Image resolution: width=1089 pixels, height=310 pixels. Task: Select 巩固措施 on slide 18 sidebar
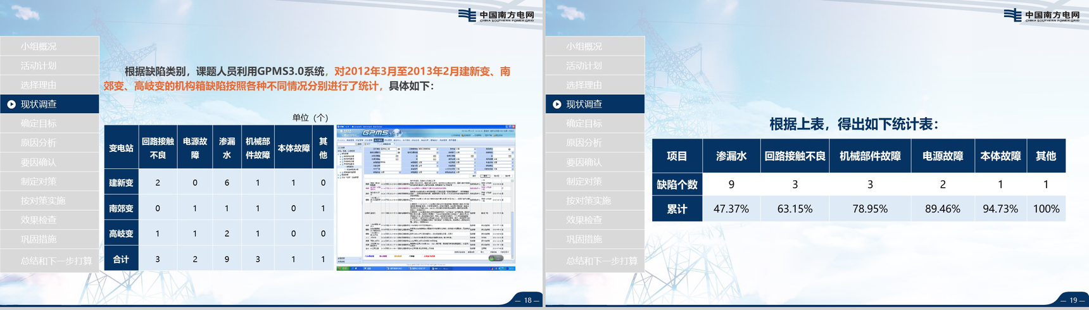click(39, 239)
